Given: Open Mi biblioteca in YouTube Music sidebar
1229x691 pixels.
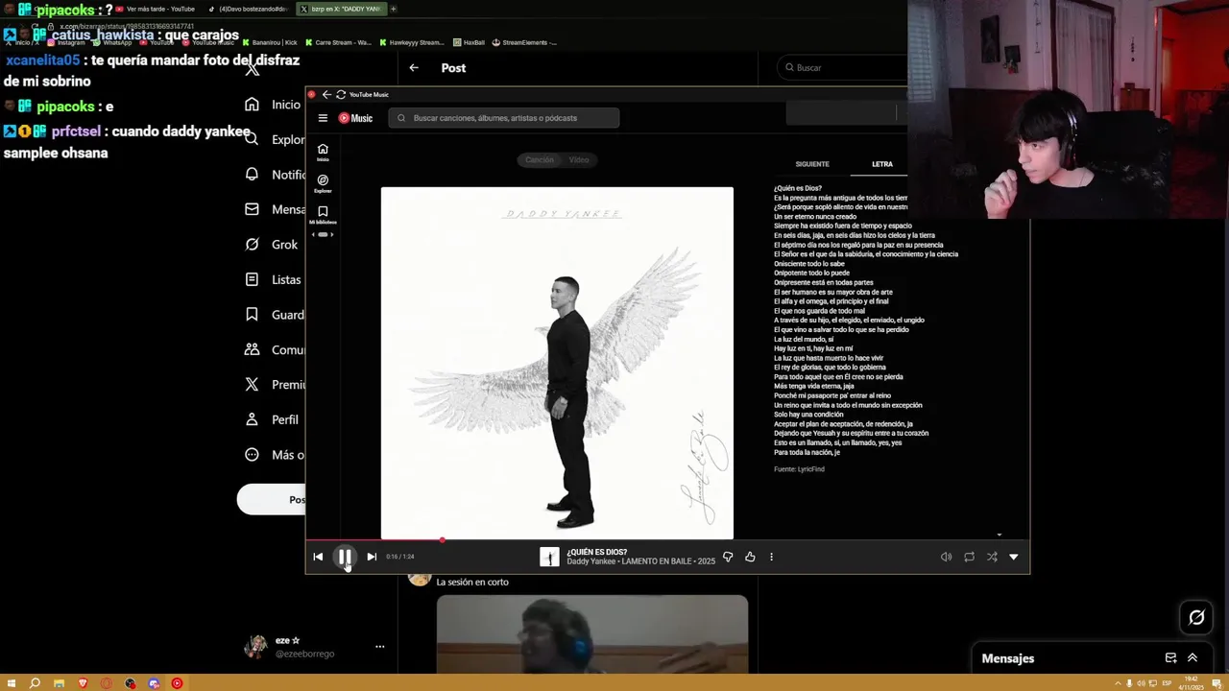Looking at the screenshot, I should 323,215.
